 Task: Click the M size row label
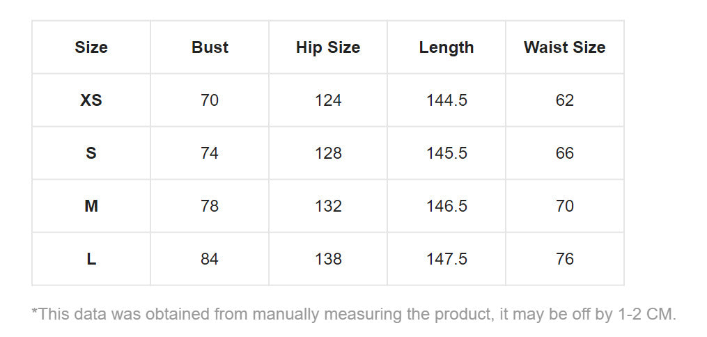pos(91,206)
